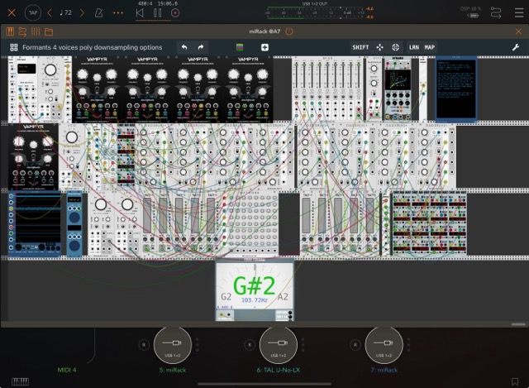Open the hamburger menu at top right
The width and height of the screenshot is (529, 388).
tap(517, 12)
